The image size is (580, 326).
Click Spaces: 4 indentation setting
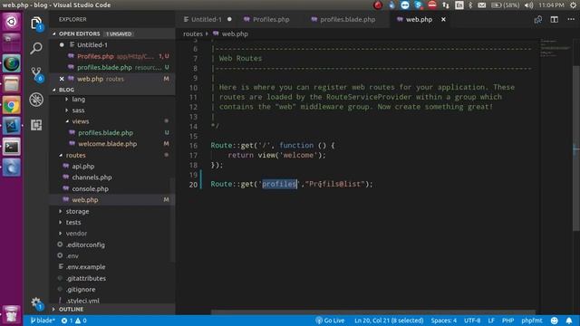(x=443, y=321)
